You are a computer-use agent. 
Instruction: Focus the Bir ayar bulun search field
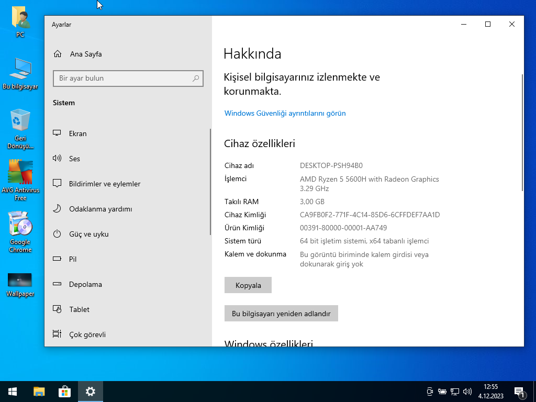(x=128, y=79)
